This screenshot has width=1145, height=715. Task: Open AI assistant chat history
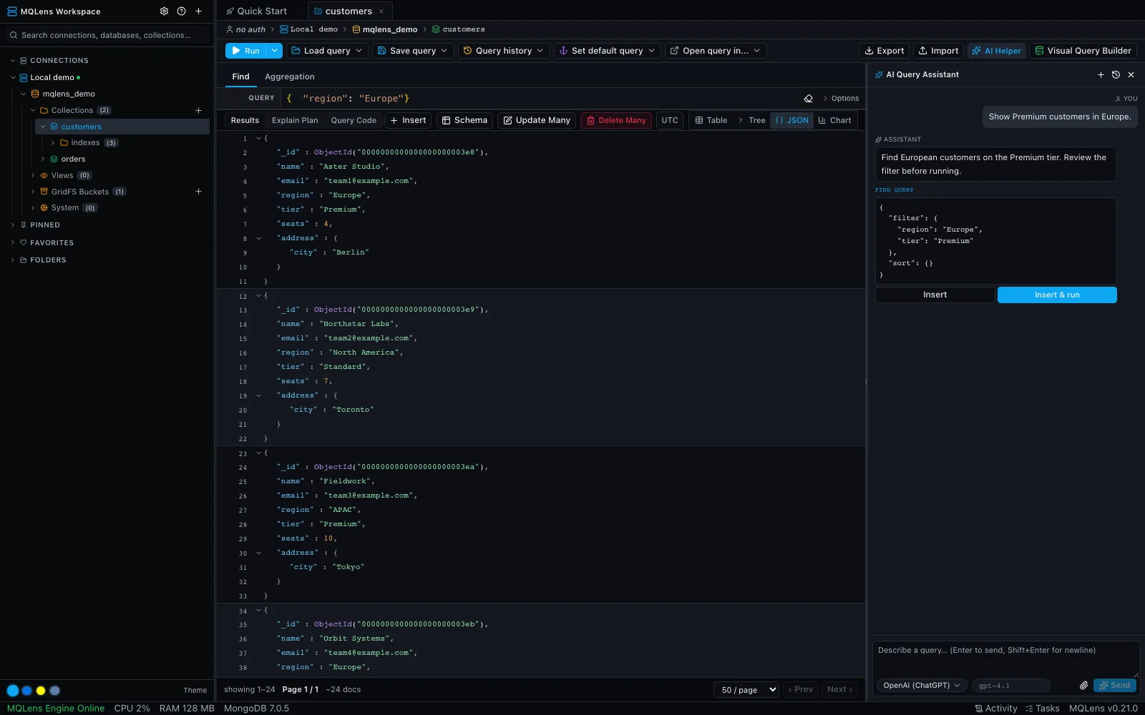(x=1116, y=74)
